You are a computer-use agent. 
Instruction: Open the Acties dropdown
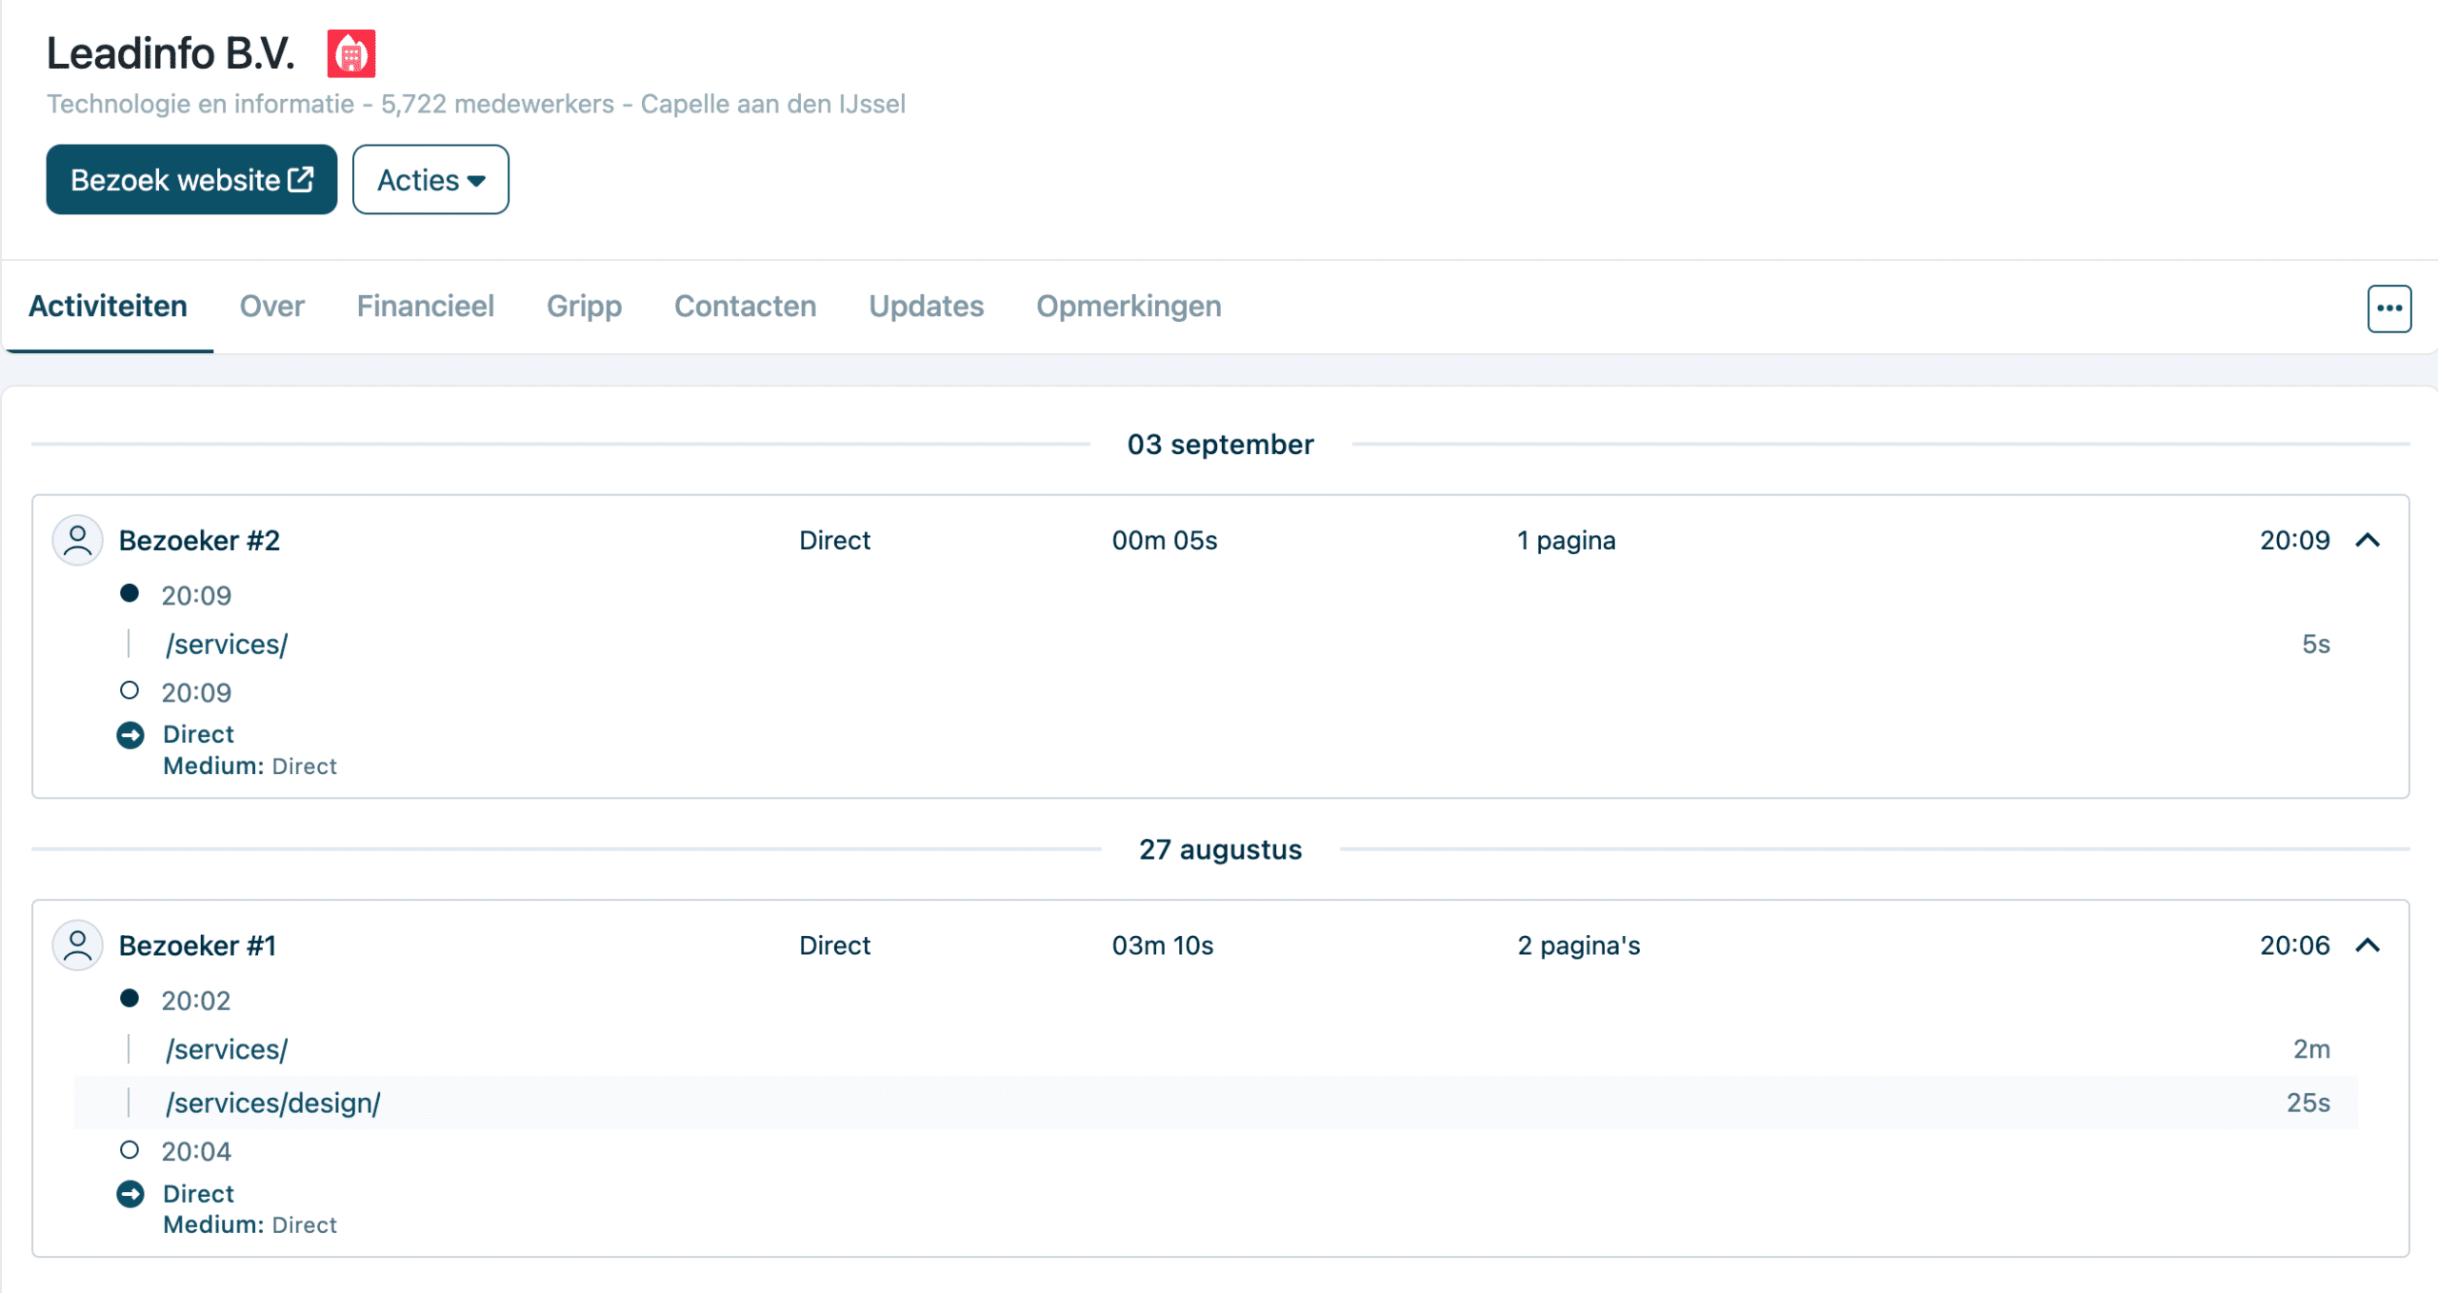[x=430, y=179]
